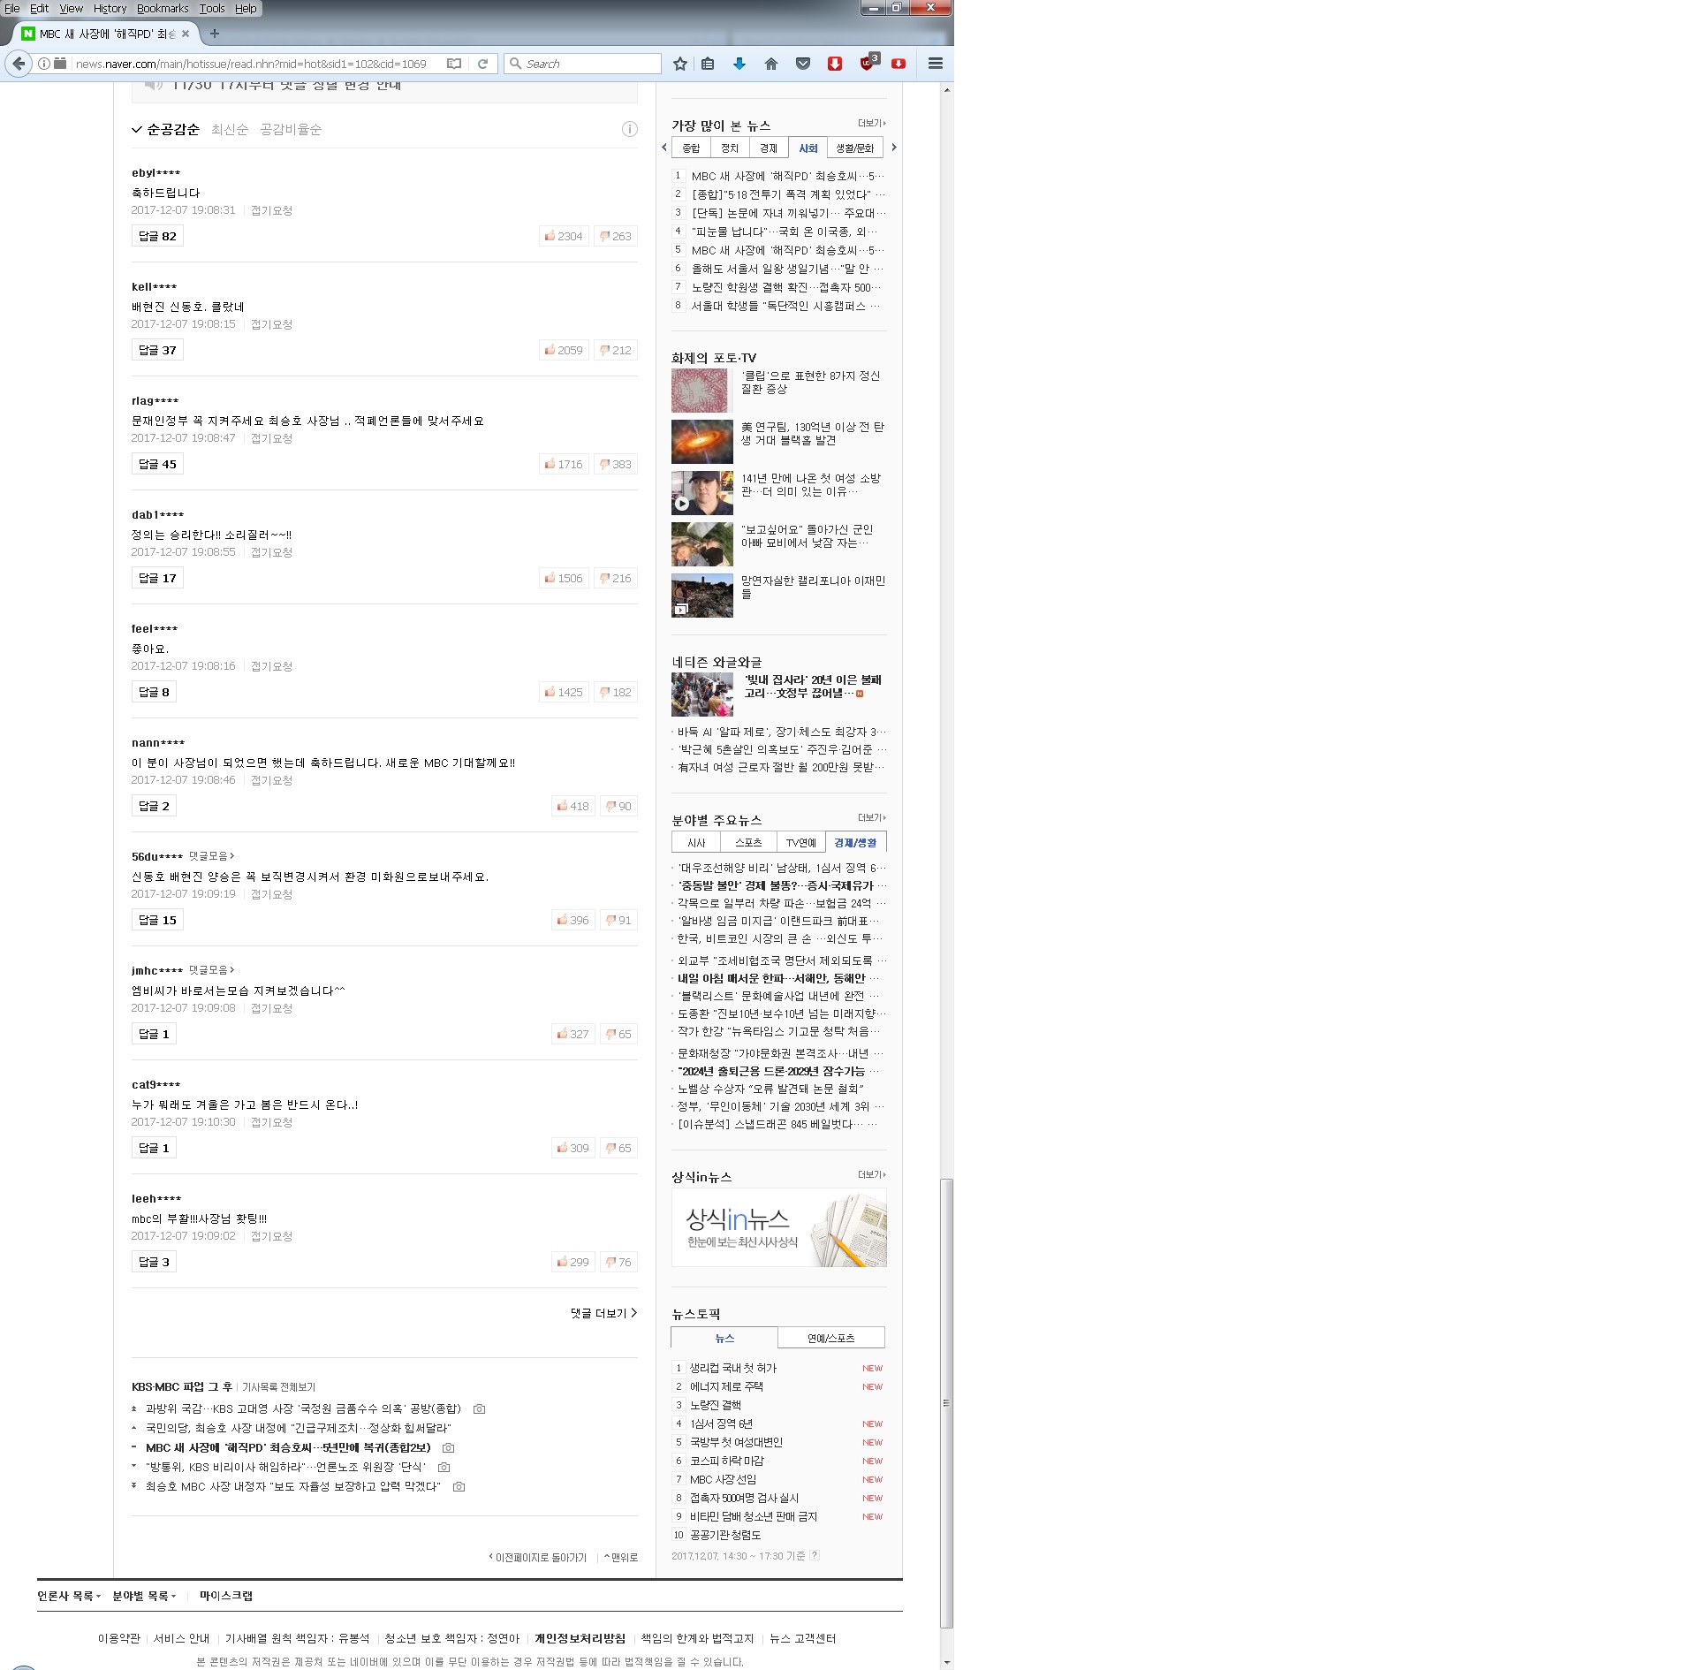The image size is (1691, 1670).
Task: Expand replies 답글 17 on dab1**** comment
Action: [x=157, y=578]
